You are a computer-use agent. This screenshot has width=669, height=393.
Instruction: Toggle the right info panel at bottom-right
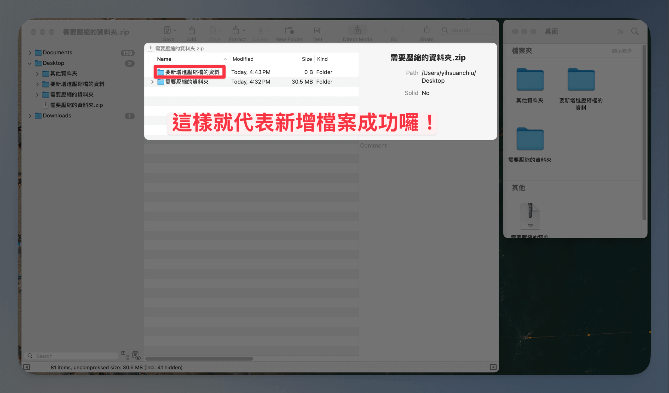pos(493,367)
